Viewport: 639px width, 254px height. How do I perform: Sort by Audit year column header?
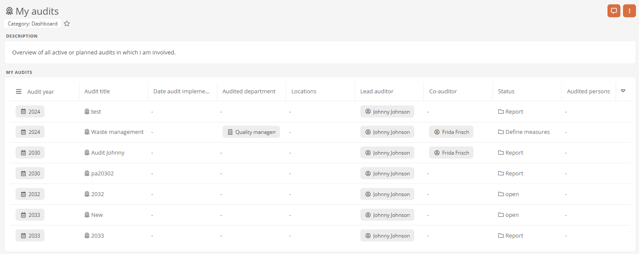[41, 92]
